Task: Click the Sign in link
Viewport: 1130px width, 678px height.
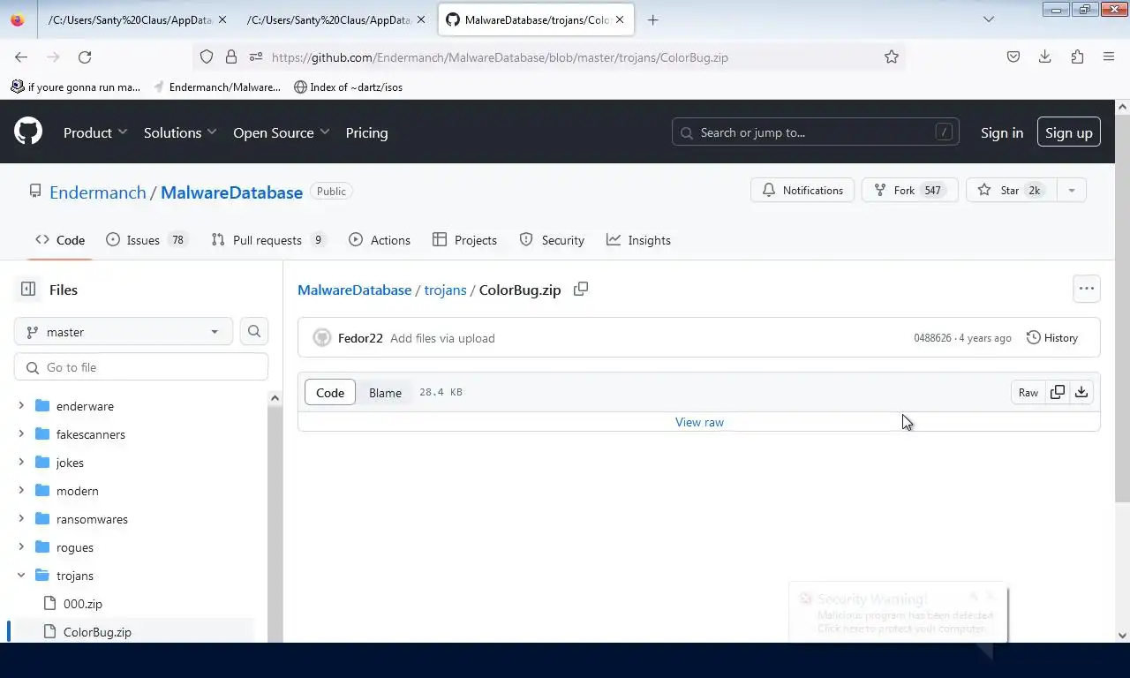Action: click(x=1002, y=132)
